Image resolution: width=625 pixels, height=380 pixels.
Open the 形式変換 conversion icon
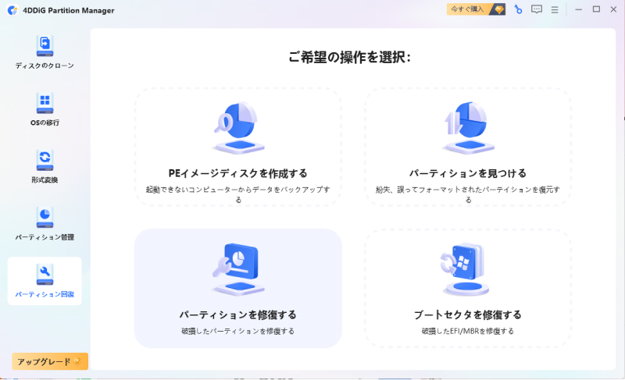(45, 161)
